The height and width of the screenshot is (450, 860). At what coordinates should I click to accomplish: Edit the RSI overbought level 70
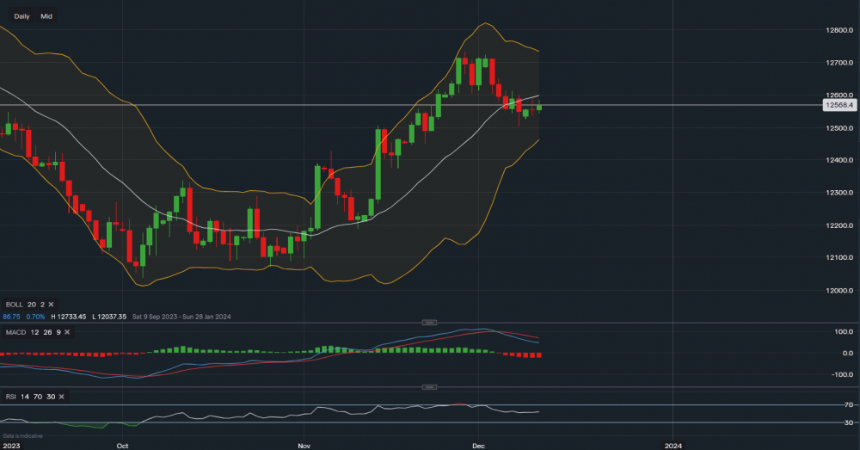pyautogui.click(x=37, y=396)
